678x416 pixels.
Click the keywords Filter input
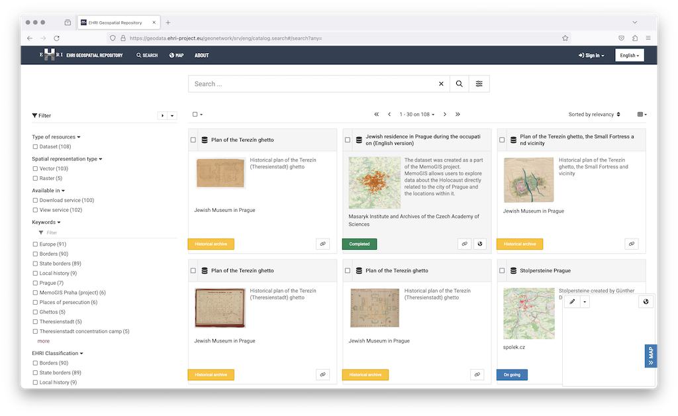click(x=107, y=233)
